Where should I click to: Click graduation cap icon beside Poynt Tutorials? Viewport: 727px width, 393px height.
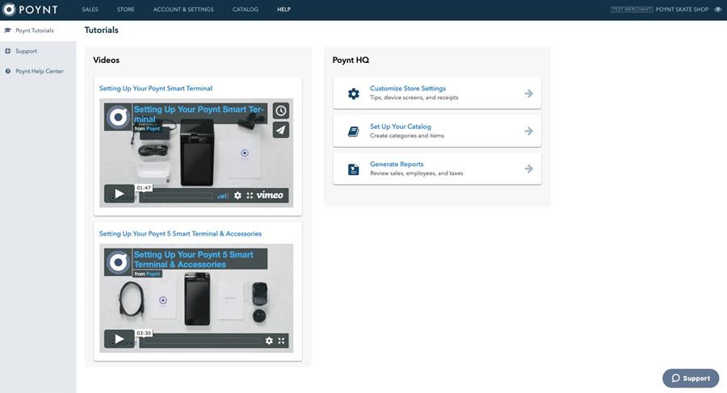point(7,31)
